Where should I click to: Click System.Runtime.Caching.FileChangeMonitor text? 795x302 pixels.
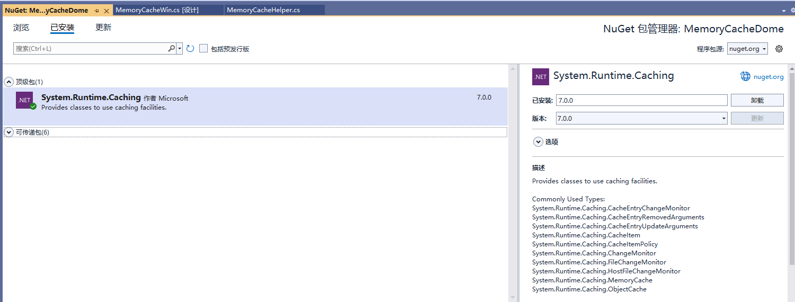[599, 262]
